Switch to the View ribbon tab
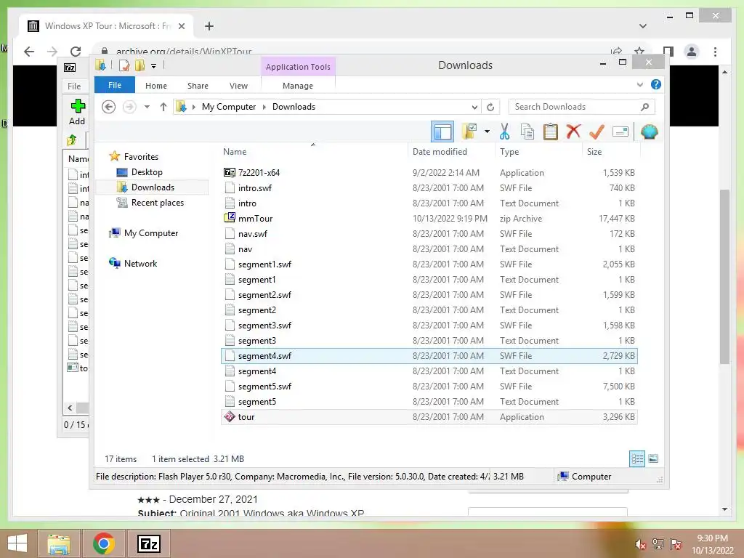744x558 pixels. [x=238, y=86]
